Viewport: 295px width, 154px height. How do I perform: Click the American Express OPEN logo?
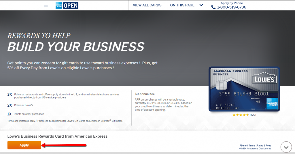67,5
